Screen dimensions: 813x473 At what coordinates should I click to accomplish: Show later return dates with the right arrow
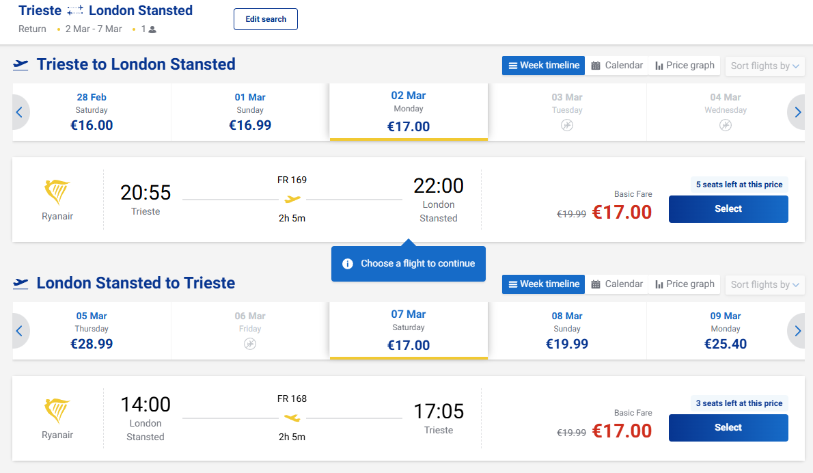tap(797, 331)
